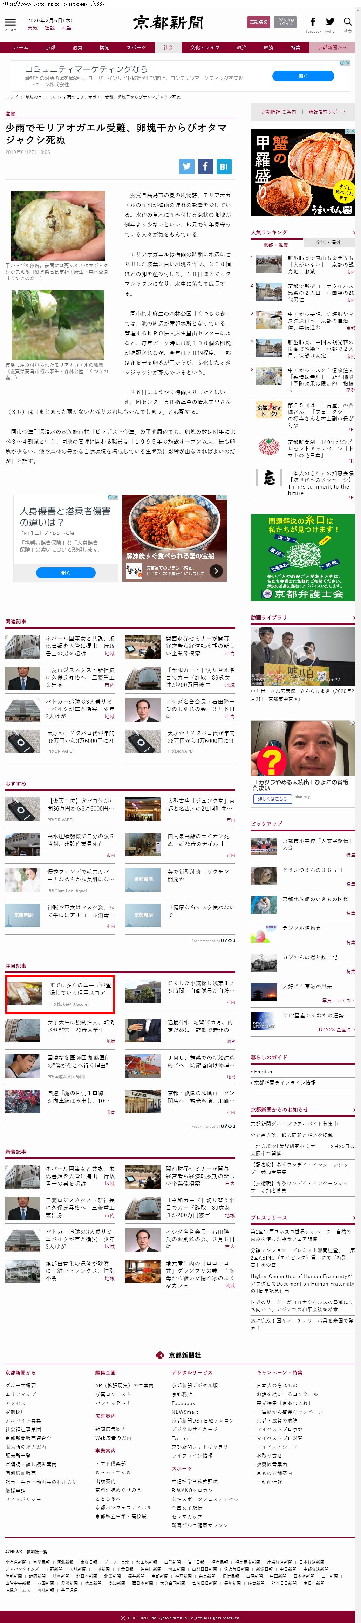Click the Twitter icon in the header
The width and height of the screenshot is (361, 1623).
330,22
